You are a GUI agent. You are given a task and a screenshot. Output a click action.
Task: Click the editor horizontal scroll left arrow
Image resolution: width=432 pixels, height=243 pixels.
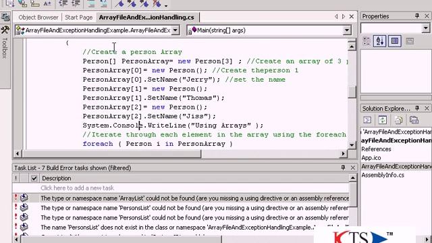pos(18,153)
